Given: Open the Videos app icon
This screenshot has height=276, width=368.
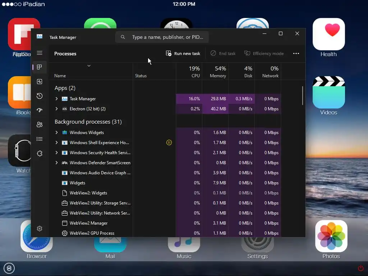Looking at the screenshot, I should 328,92.
